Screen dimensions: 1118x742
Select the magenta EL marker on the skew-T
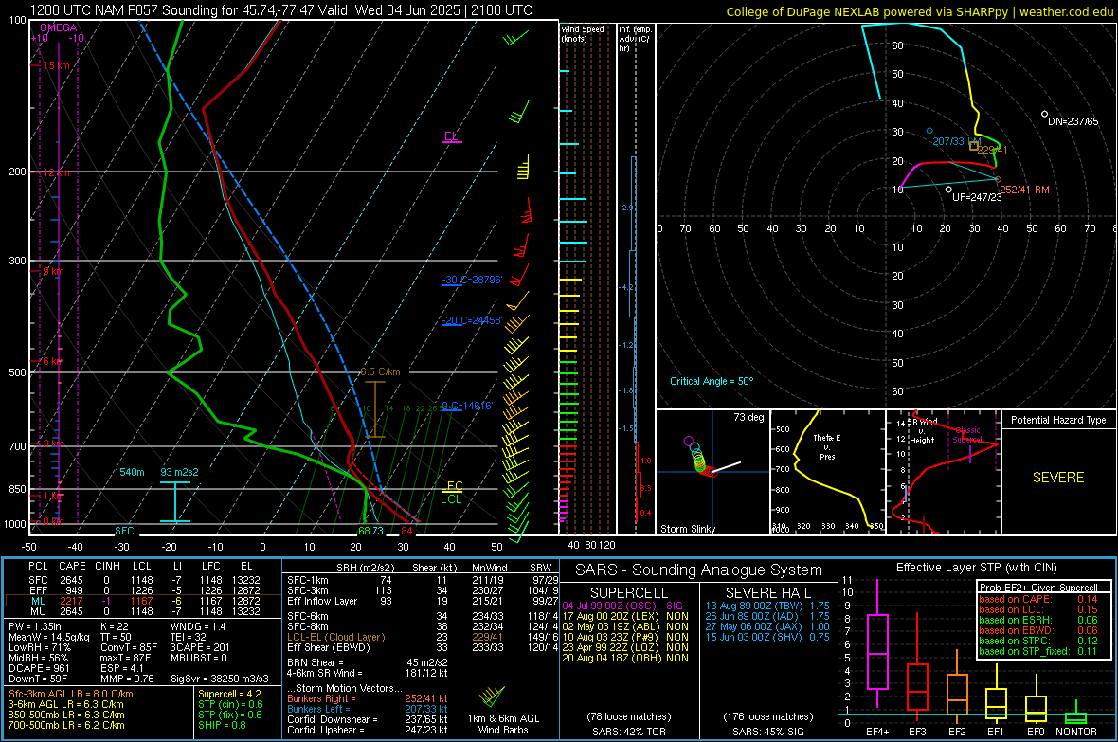pyautogui.click(x=451, y=136)
